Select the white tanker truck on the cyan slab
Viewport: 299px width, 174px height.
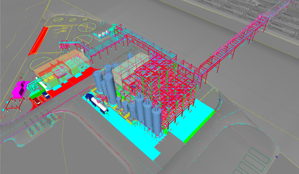(x=98, y=103)
